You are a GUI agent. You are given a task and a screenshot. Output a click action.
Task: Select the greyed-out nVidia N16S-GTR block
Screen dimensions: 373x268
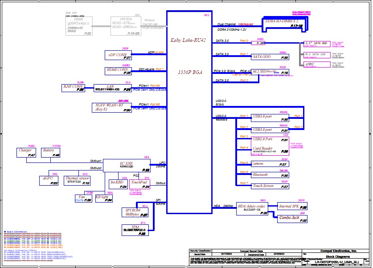click(126, 26)
